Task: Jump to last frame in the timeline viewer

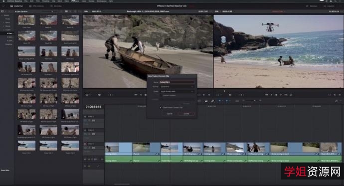Action: pos(286,95)
